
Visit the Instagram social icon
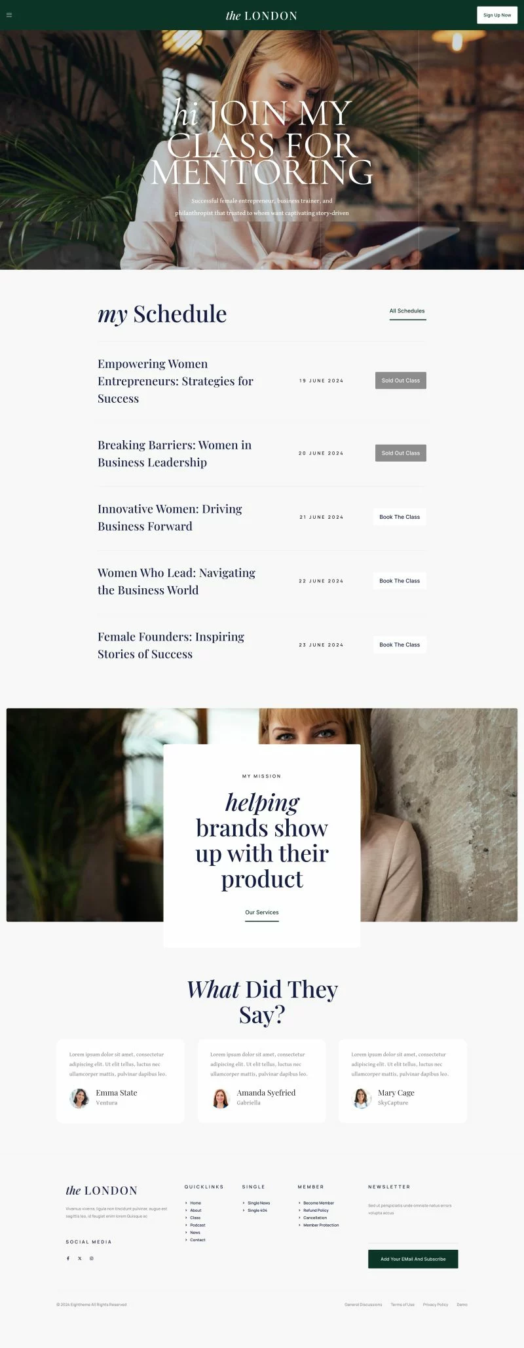(x=92, y=1258)
